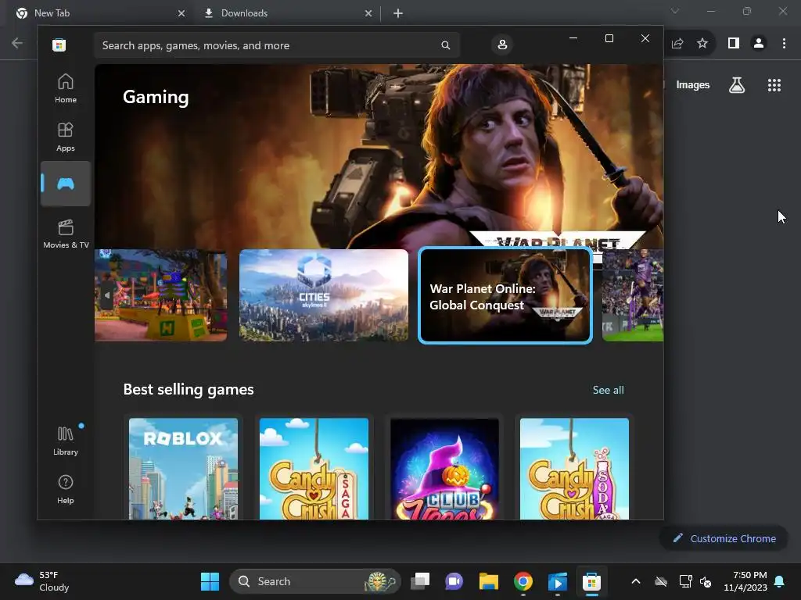Open the Chat app on the taskbar
This screenshot has height=600, width=801.
454,581
